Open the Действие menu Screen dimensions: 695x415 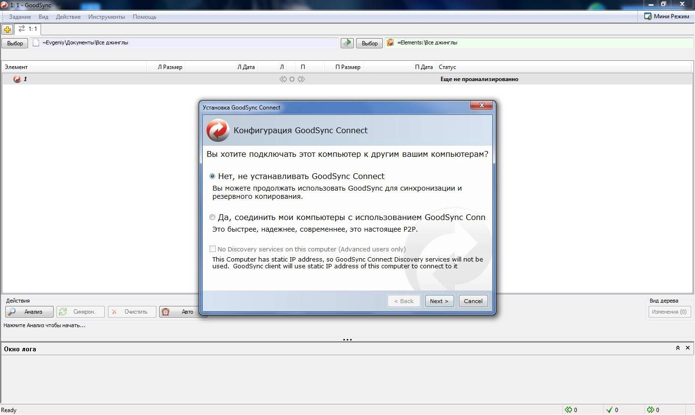68,17
